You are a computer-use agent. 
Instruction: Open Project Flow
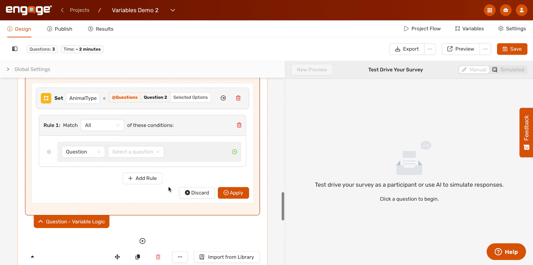[x=422, y=29]
